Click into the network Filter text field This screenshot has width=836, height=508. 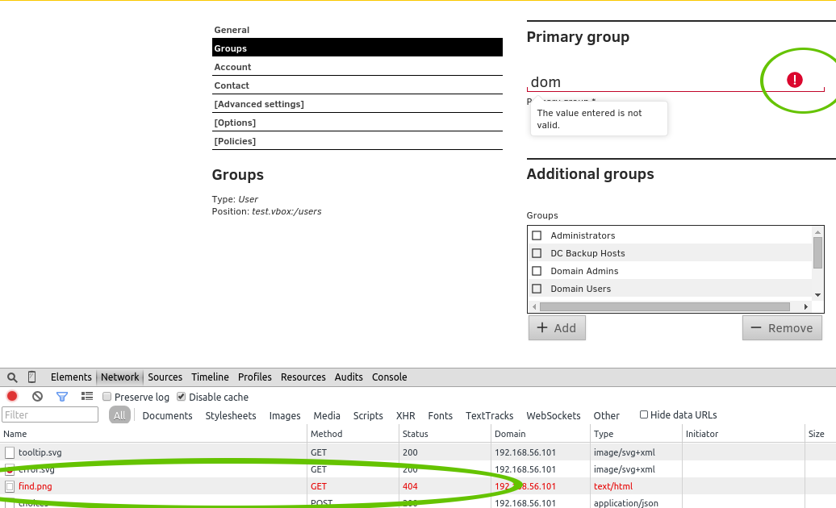[x=50, y=415]
